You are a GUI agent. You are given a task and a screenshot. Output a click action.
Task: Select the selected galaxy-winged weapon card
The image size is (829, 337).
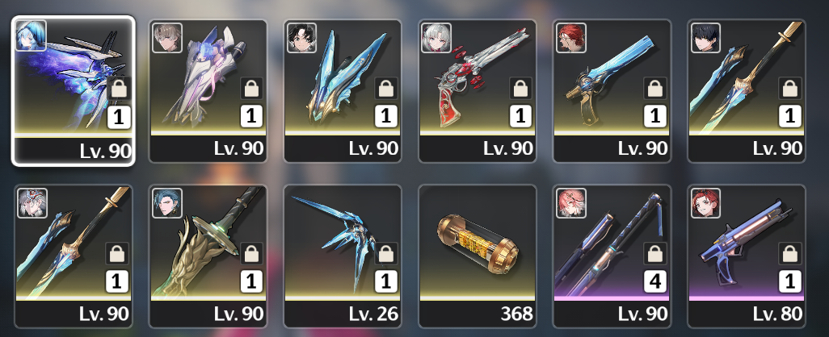pyautogui.click(x=73, y=91)
